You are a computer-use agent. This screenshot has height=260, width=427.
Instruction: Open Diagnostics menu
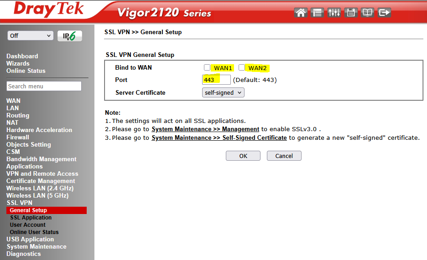coord(24,254)
